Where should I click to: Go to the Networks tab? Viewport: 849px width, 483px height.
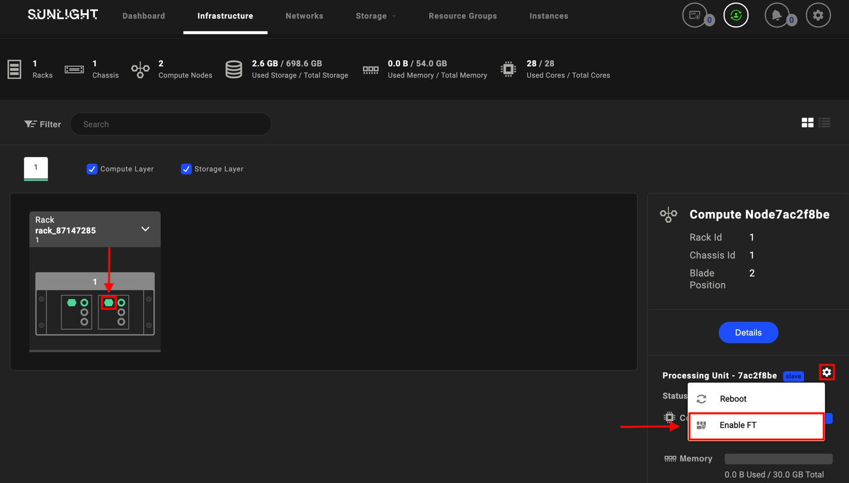coord(304,16)
